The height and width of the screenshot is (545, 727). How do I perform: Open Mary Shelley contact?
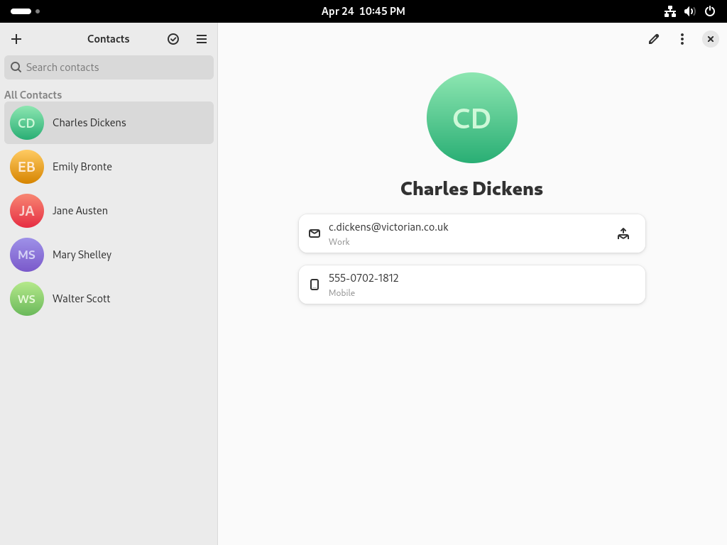coord(109,255)
